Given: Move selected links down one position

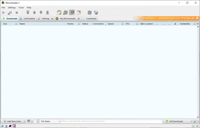Looking at the screenshot, I should [x=41, y=12].
